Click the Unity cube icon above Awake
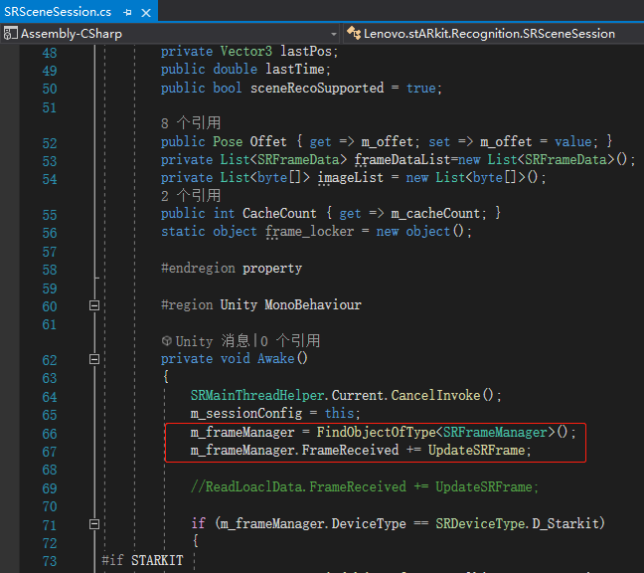 pos(166,340)
